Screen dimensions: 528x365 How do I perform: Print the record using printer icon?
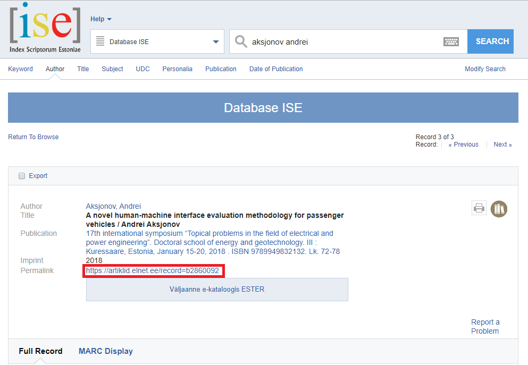coord(479,208)
